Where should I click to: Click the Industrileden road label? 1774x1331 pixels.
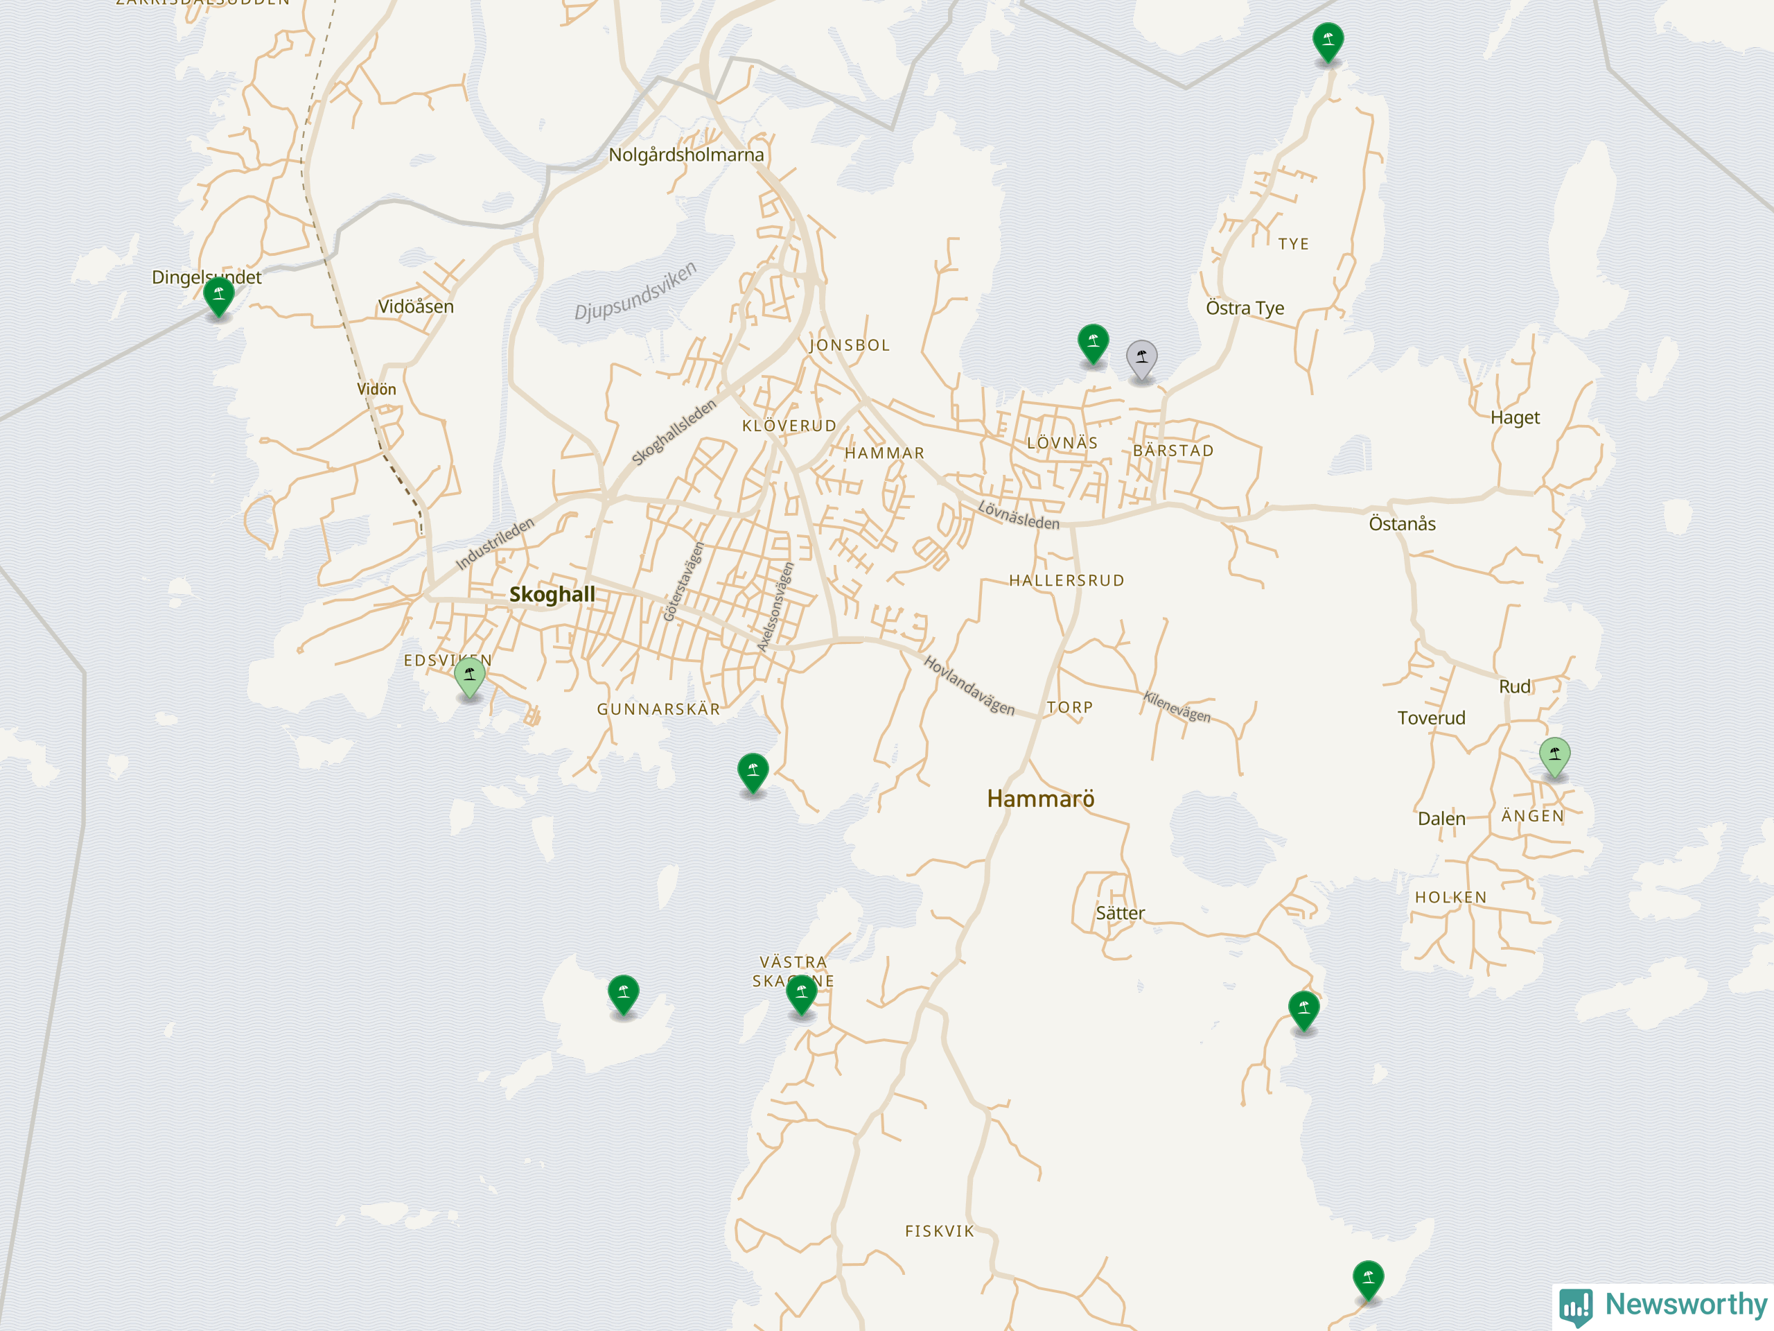click(495, 544)
